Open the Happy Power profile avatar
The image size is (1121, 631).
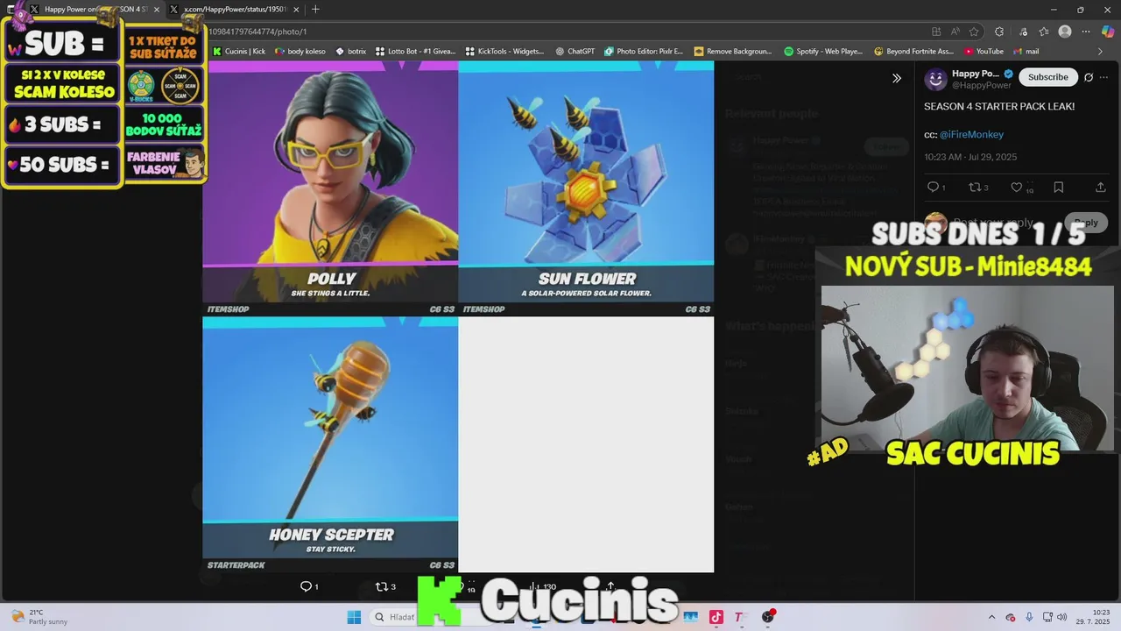point(936,79)
